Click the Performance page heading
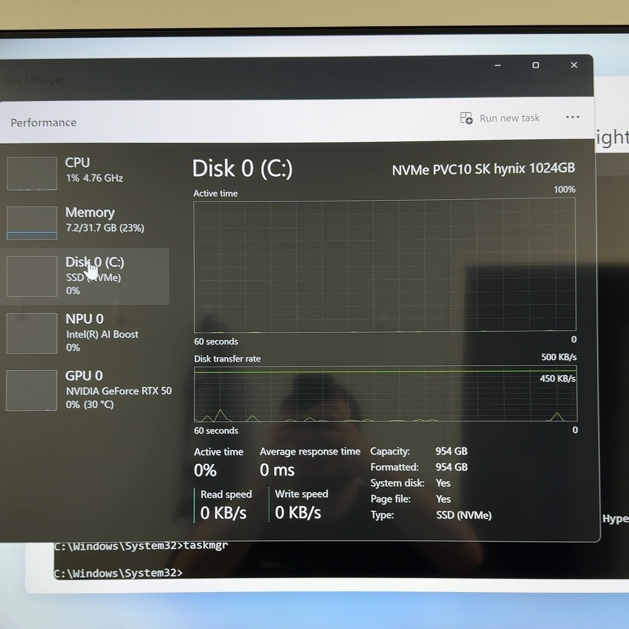629x629 pixels. (x=44, y=122)
